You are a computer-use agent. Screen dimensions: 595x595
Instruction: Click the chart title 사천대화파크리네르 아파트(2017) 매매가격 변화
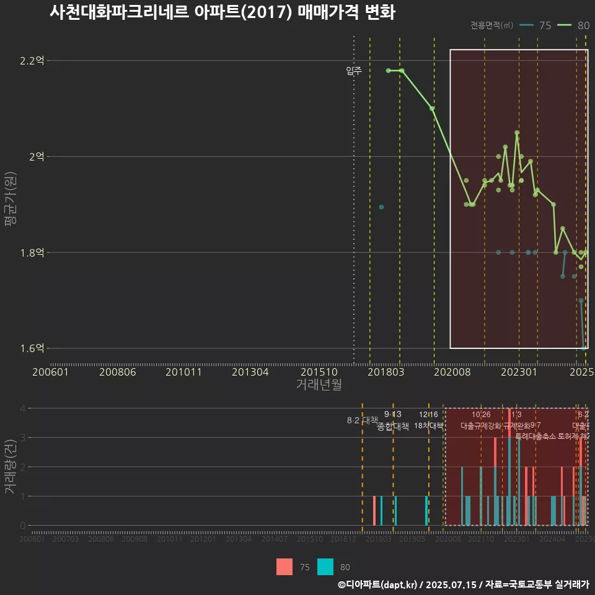click(x=223, y=12)
